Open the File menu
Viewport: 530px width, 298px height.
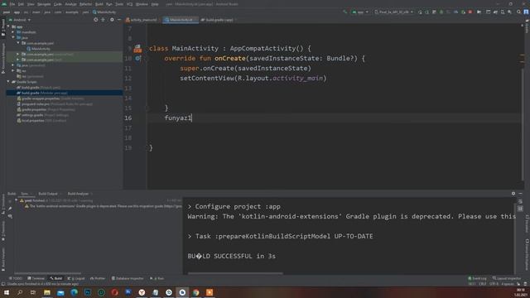pos(12,4)
